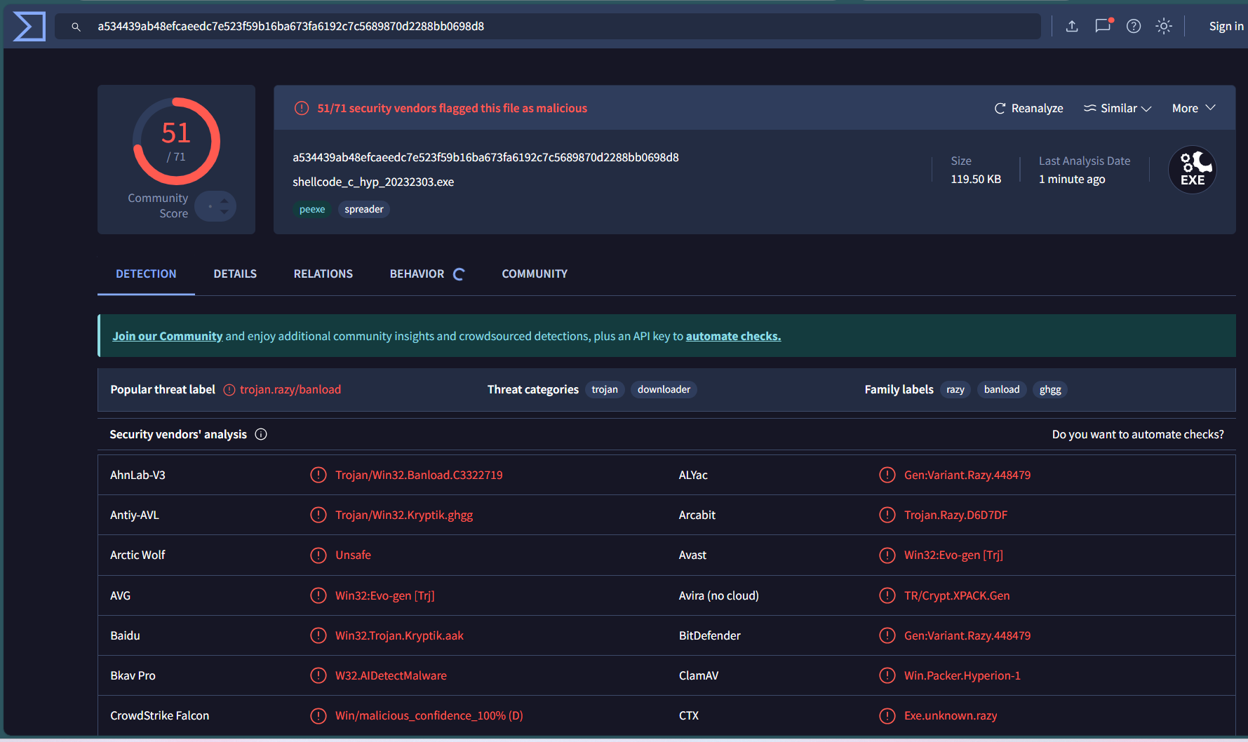Open the upload file icon

pos(1072,27)
